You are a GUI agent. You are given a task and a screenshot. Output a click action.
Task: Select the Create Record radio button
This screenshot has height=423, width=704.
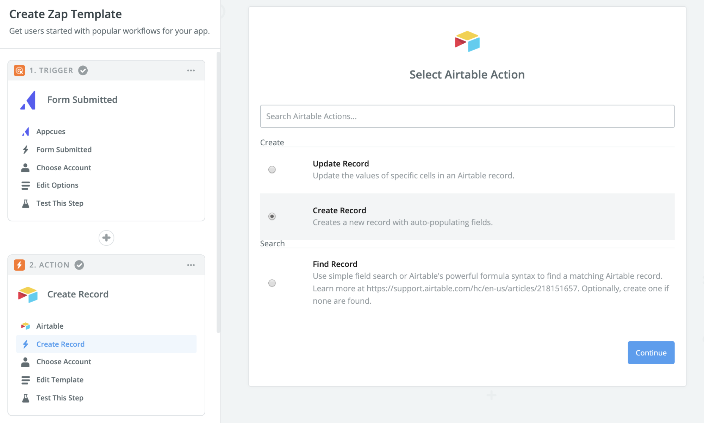click(x=272, y=216)
